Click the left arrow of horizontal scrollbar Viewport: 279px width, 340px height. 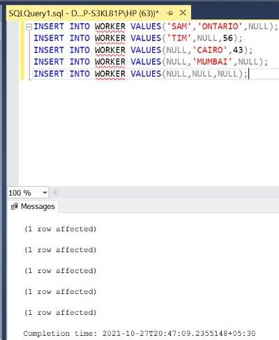click(55, 192)
